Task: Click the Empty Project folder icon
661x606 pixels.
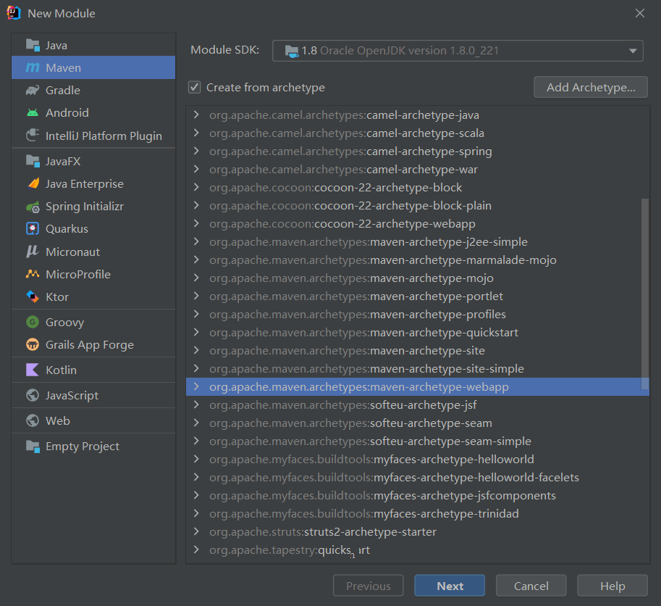Action: pyautogui.click(x=33, y=446)
